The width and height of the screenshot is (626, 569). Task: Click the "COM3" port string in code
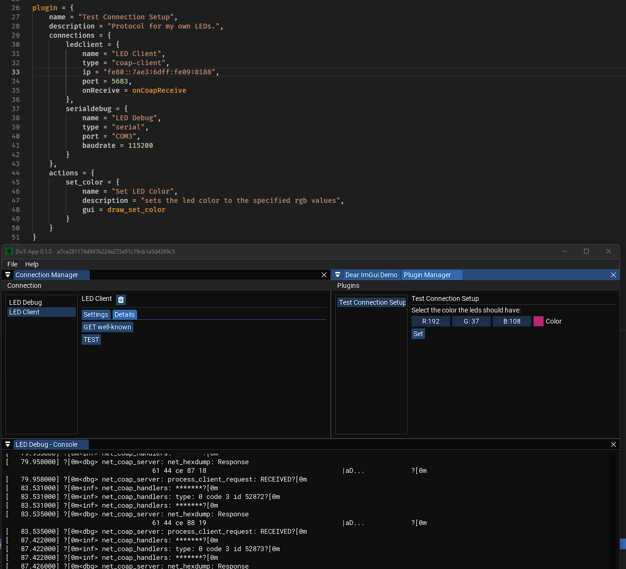pyautogui.click(x=124, y=136)
